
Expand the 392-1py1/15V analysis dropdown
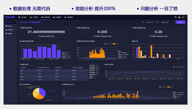(31, 22)
